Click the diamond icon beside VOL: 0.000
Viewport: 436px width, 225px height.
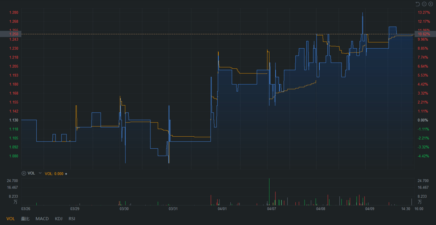[66, 174]
